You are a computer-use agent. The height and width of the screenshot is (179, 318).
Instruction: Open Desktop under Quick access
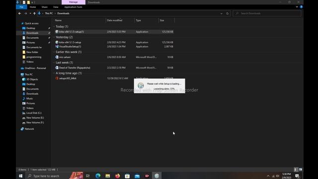(31, 28)
